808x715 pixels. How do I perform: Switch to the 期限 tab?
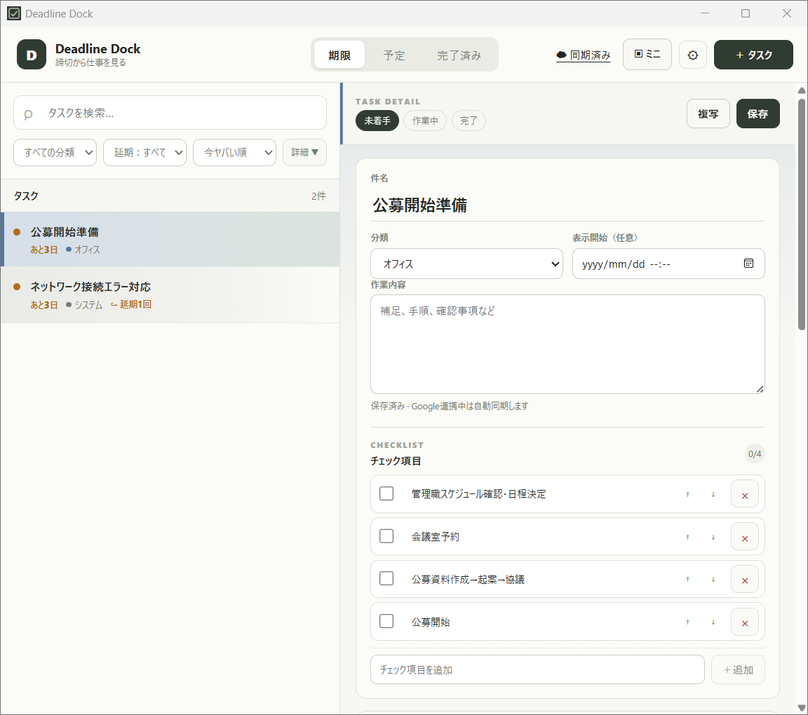pos(339,55)
